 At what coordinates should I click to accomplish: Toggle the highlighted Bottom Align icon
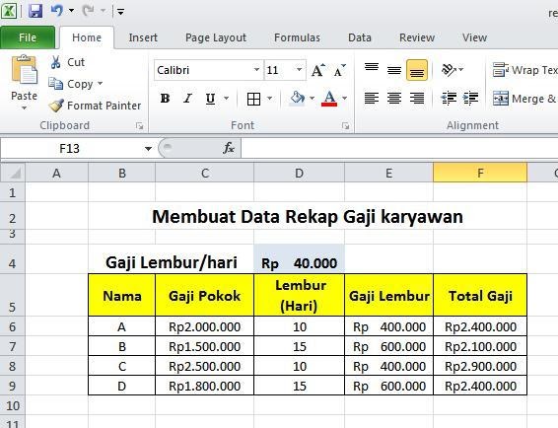click(x=417, y=70)
